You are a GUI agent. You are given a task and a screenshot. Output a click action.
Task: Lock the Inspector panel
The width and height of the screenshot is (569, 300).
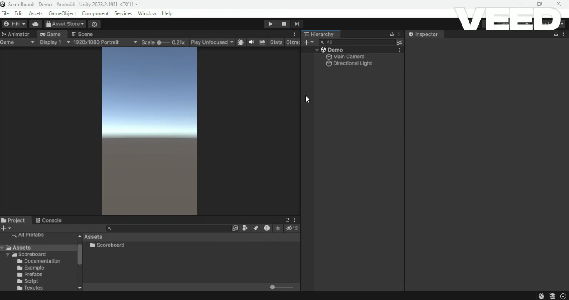pyautogui.click(x=556, y=34)
